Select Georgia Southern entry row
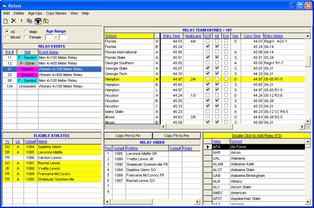314x208 pixels. point(205,63)
